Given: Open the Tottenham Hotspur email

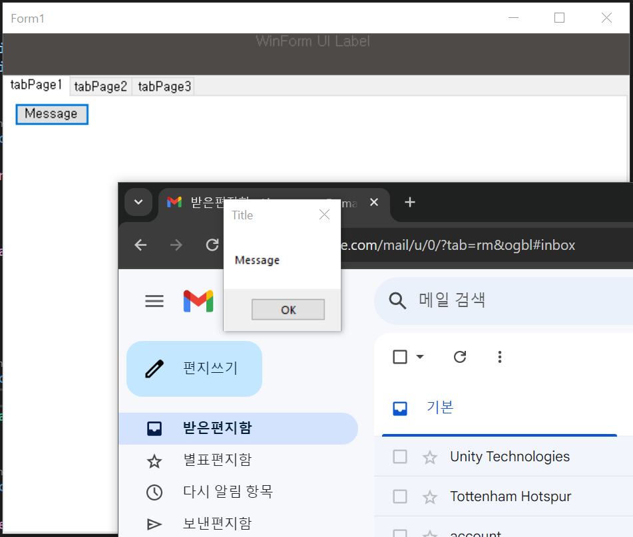Looking at the screenshot, I should pos(511,496).
